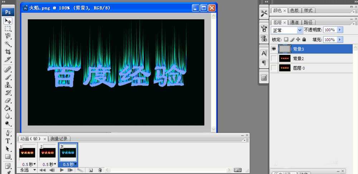The width and height of the screenshot is (358, 174).
Task: Switch to the 通道 tab
Action: (x=294, y=22)
